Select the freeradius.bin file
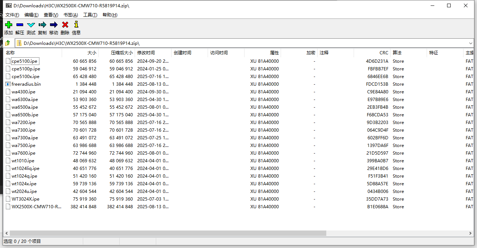Screen dimensions: 477x248 pyautogui.click(x=26, y=84)
